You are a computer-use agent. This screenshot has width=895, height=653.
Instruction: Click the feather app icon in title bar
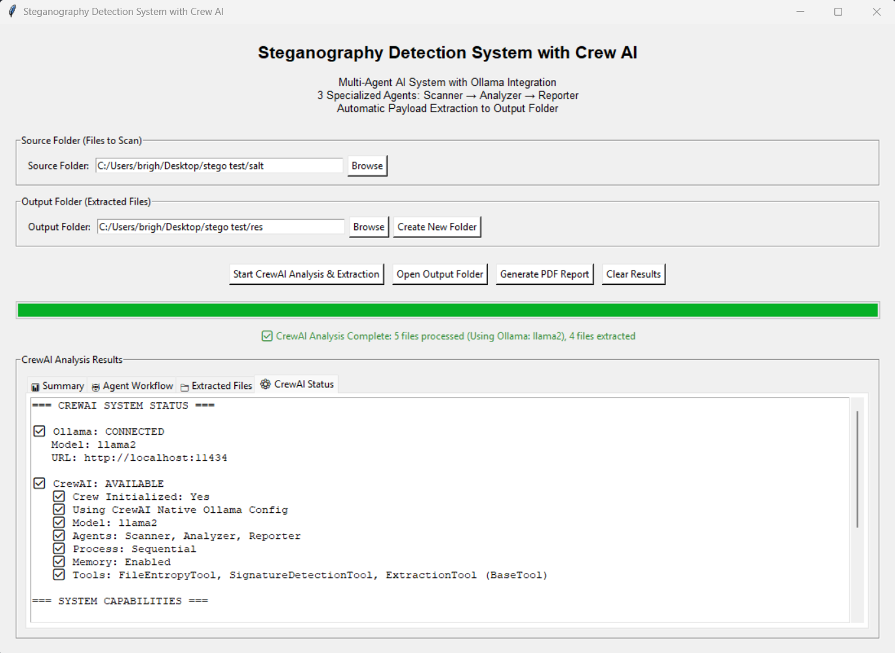(x=12, y=12)
